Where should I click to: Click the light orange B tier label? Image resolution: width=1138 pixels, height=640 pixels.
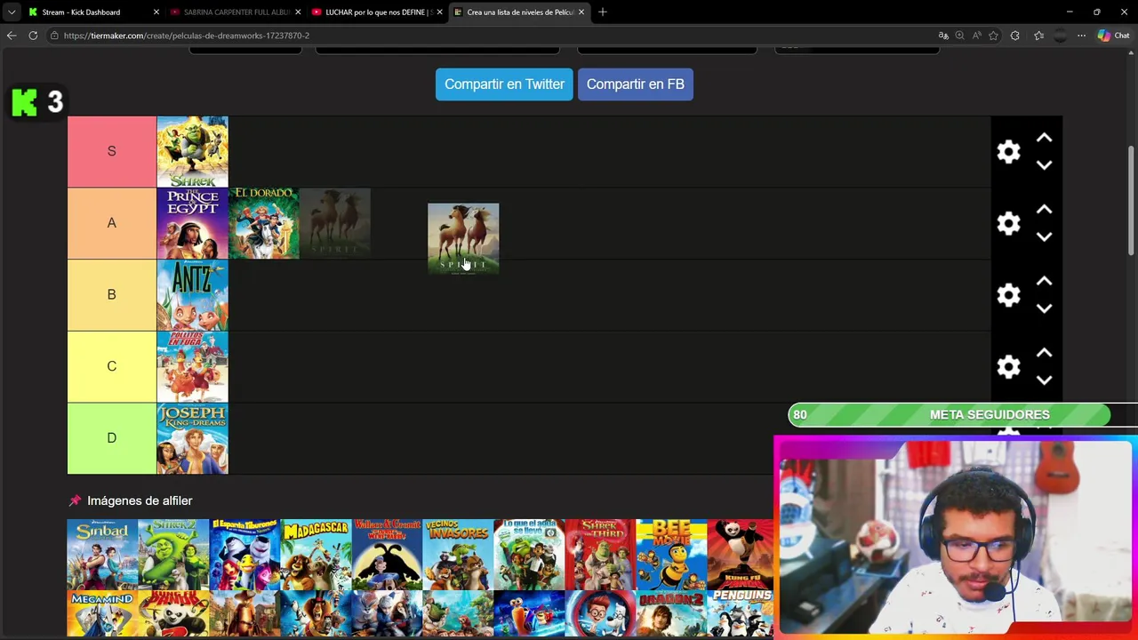(111, 294)
